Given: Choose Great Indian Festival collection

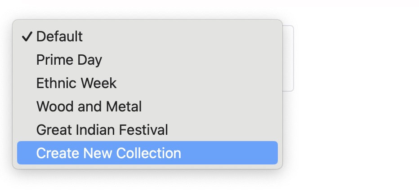Looking at the screenshot, I should pyautogui.click(x=102, y=130).
